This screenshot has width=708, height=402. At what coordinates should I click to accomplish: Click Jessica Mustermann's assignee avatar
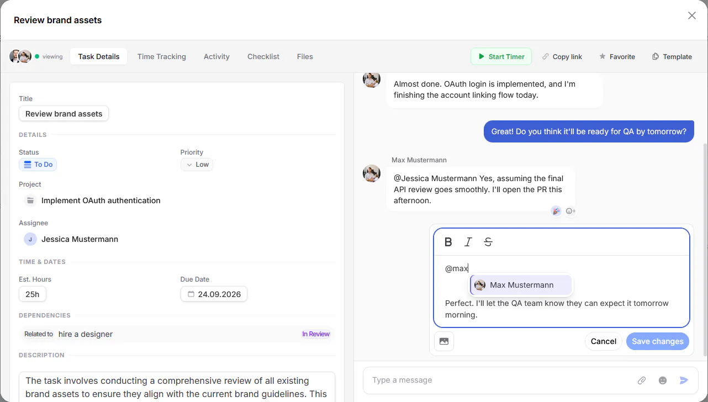point(30,239)
